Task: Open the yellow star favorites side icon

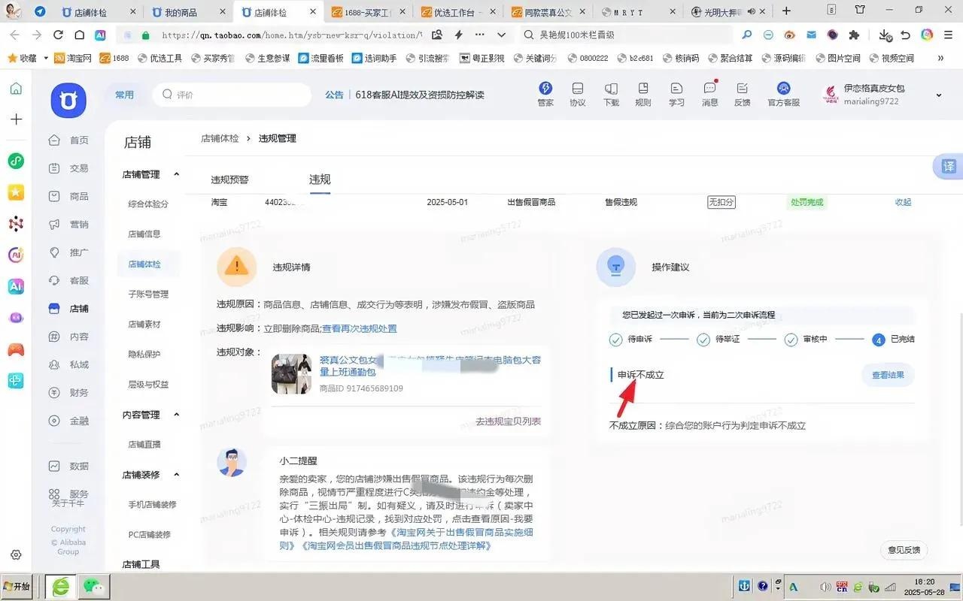Action: [16, 192]
